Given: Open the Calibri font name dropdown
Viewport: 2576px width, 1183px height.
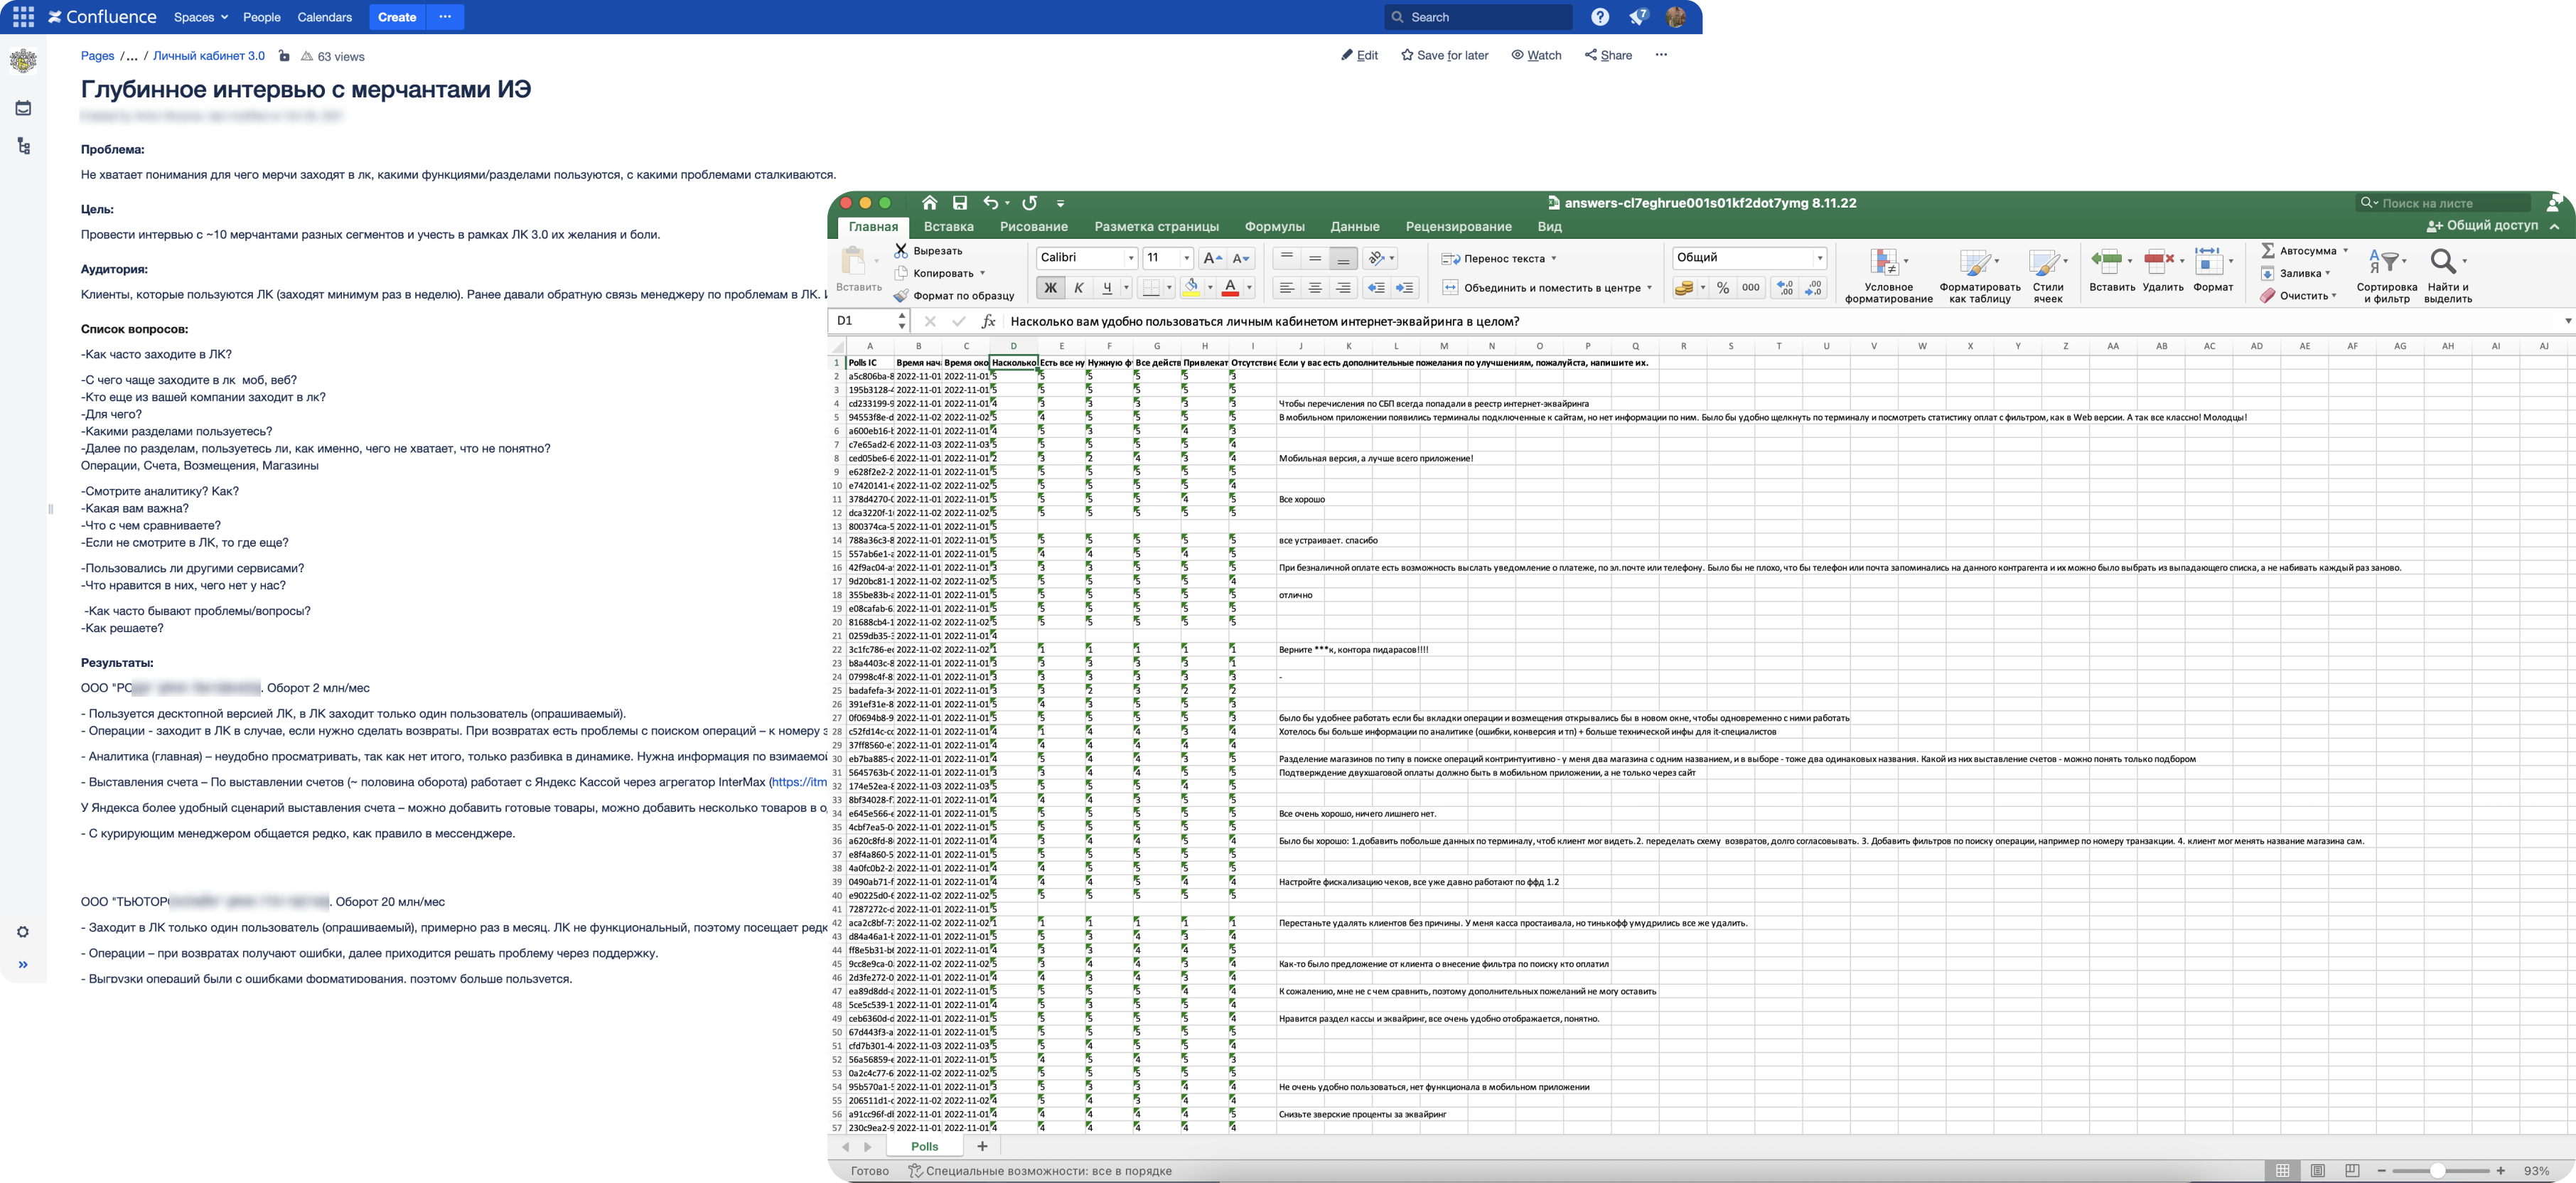Looking at the screenshot, I should [1131, 258].
